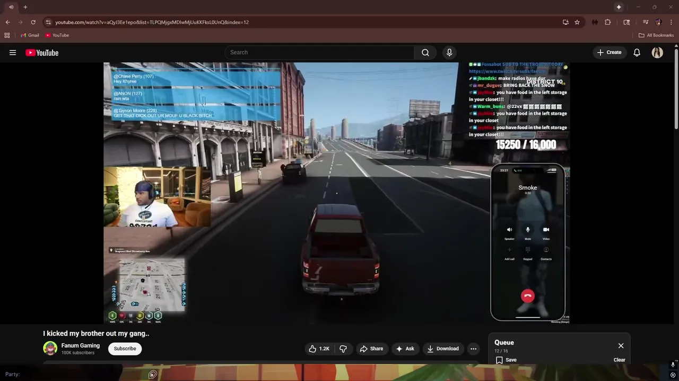Click the bookmark icon next to Save in Queue
679x381 pixels.
[x=499, y=360]
